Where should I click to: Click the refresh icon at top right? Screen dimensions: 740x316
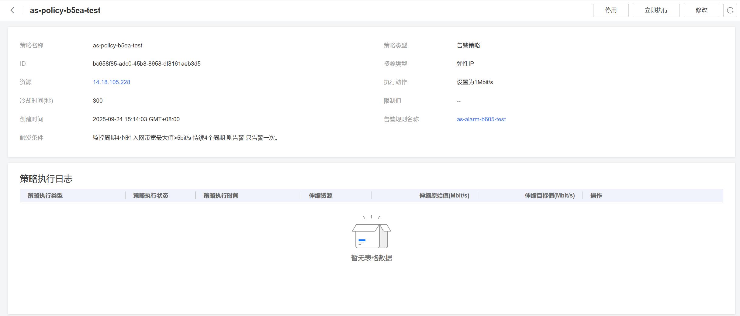(x=730, y=10)
